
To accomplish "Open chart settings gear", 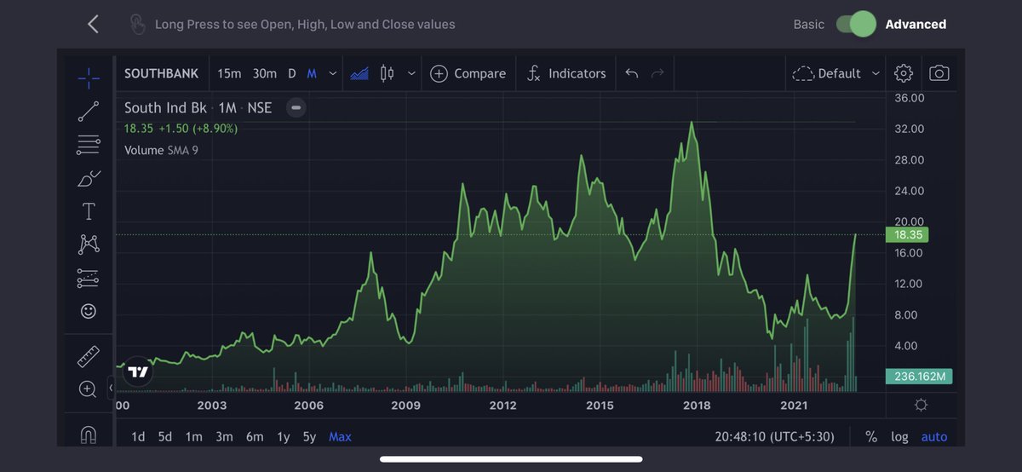I will (904, 73).
